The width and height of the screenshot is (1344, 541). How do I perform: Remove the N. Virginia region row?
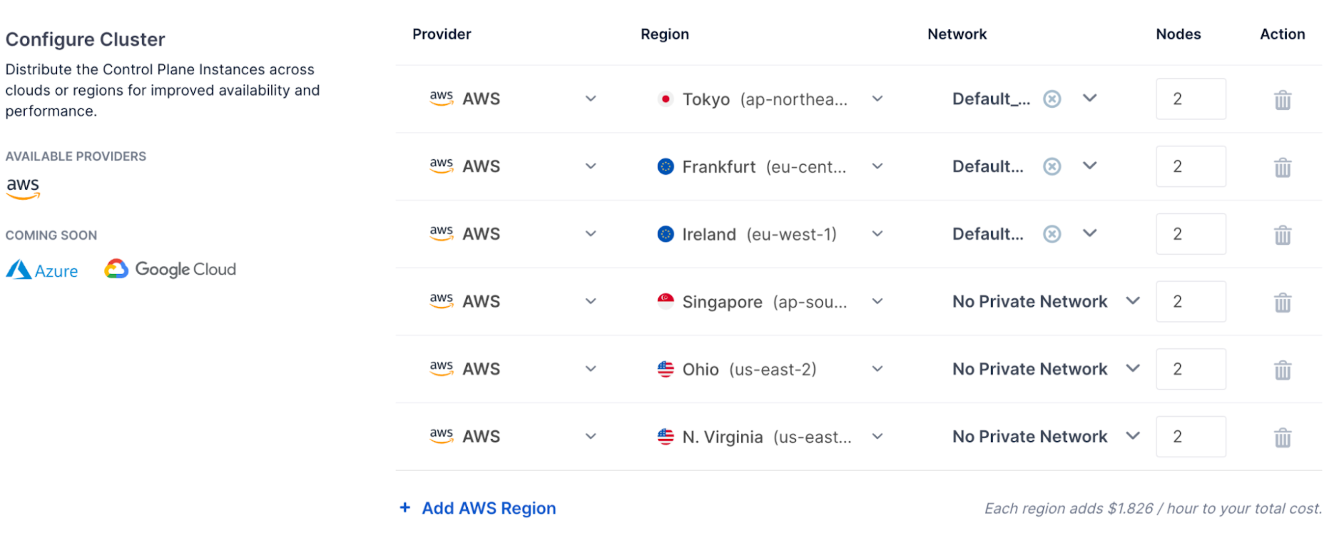tap(1282, 438)
